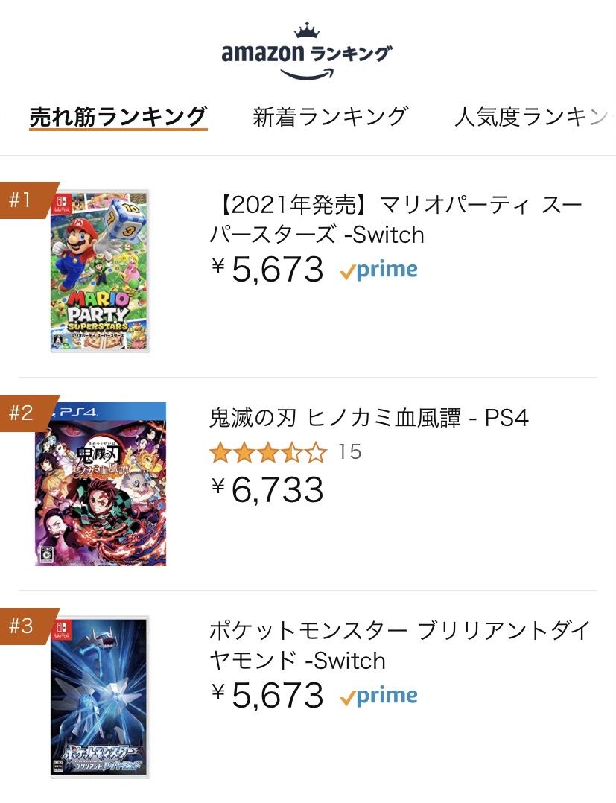Open the Mario Party Superstars cover image

coord(100,271)
